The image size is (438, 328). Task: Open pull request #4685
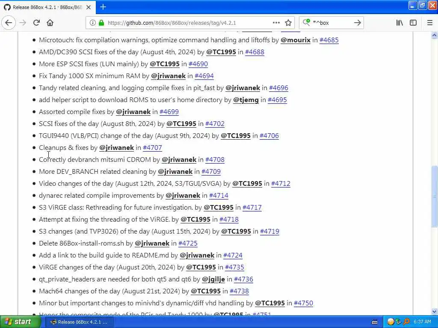tap(329, 40)
